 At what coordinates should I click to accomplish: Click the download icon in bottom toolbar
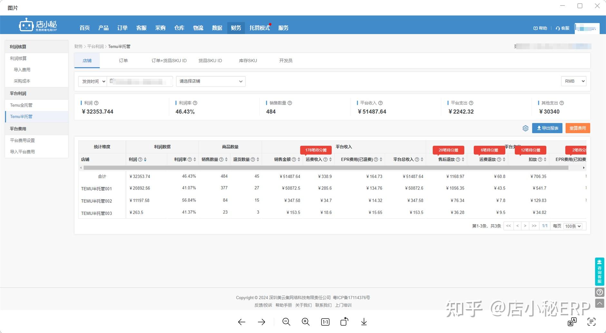click(364, 321)
